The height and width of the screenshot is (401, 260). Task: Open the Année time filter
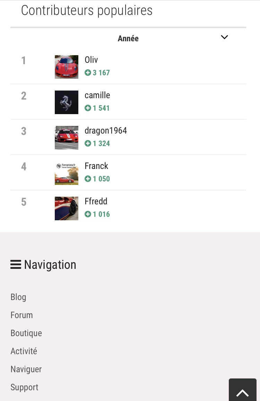click(128, 39)
